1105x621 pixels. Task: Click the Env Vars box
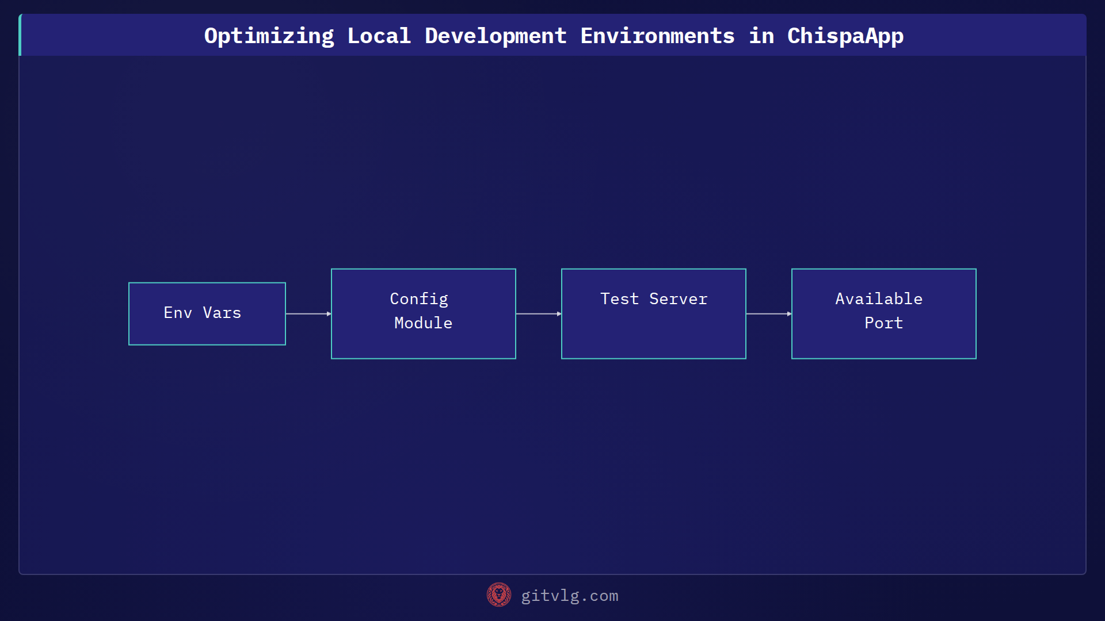207,313
